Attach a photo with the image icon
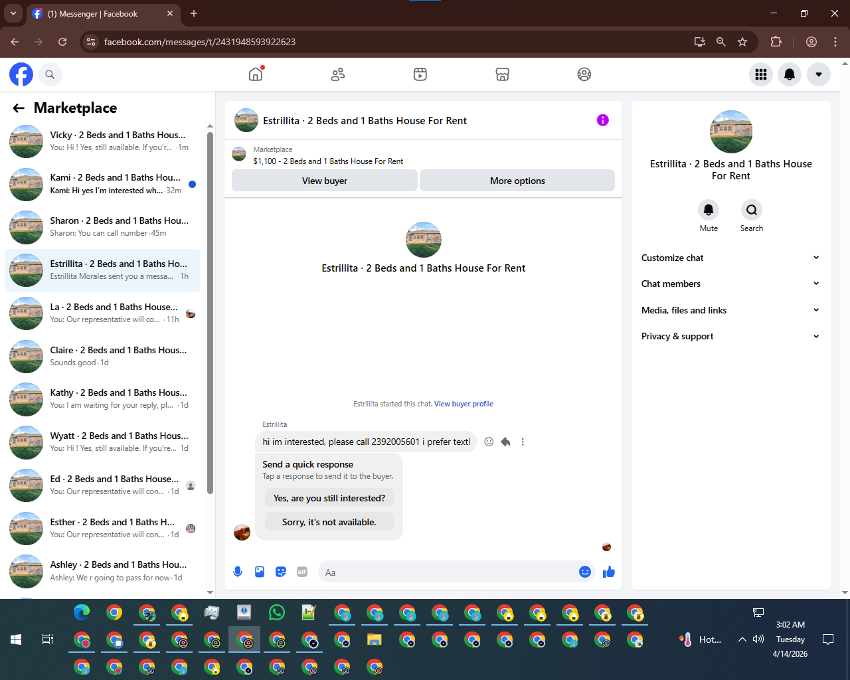 260,572
